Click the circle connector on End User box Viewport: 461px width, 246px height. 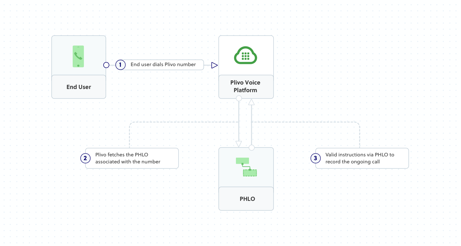pos(106,65)
